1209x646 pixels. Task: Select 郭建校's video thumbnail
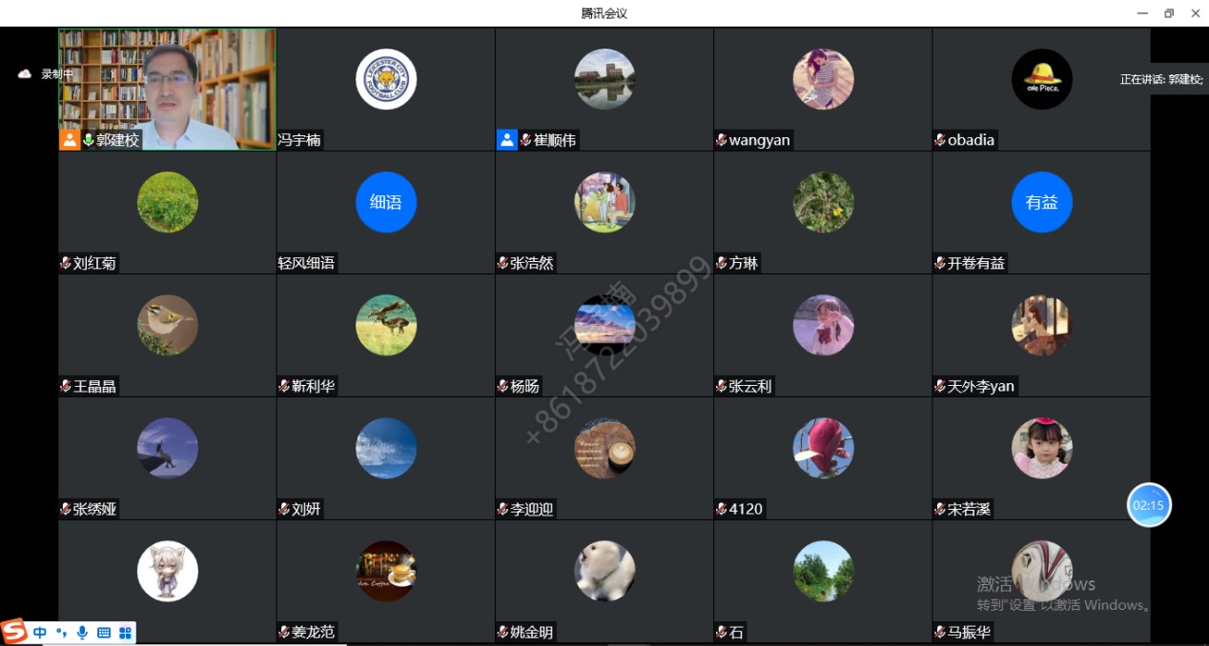pyautogui.click(x=167, y=89)
